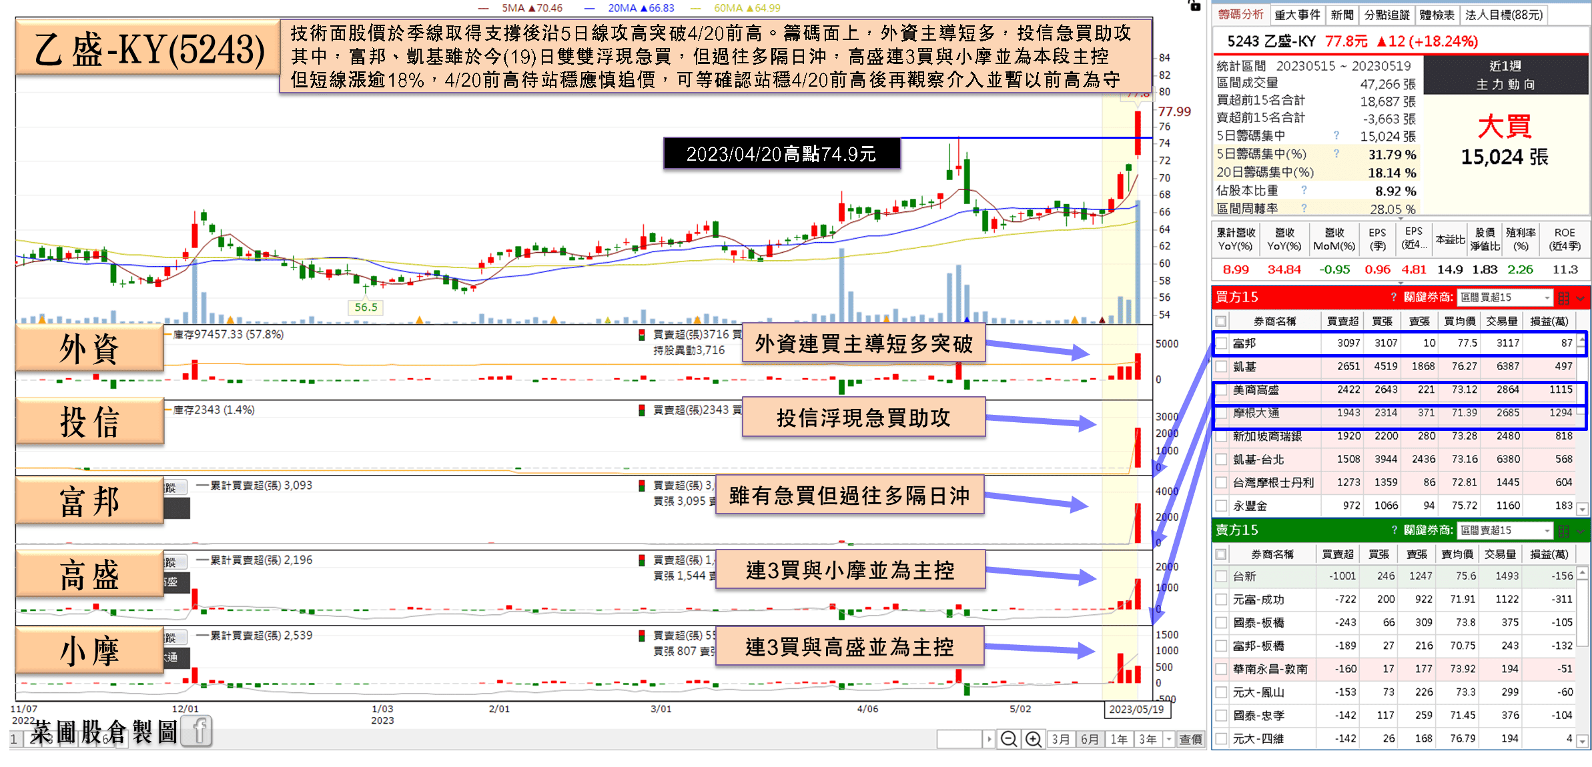Image resolution: width=1592 pixels, height=767 pixels.
Task: Click the up arrow of buy list scrollbar
Action: 1582,339
